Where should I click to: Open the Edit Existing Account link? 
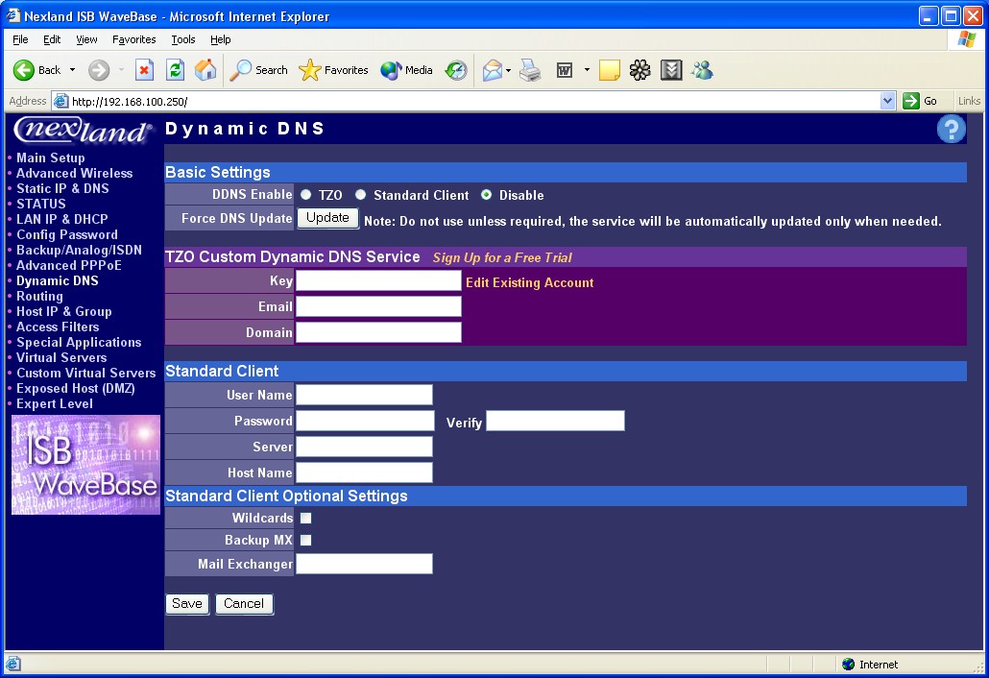pyautogui.click(x=529, y=282)
